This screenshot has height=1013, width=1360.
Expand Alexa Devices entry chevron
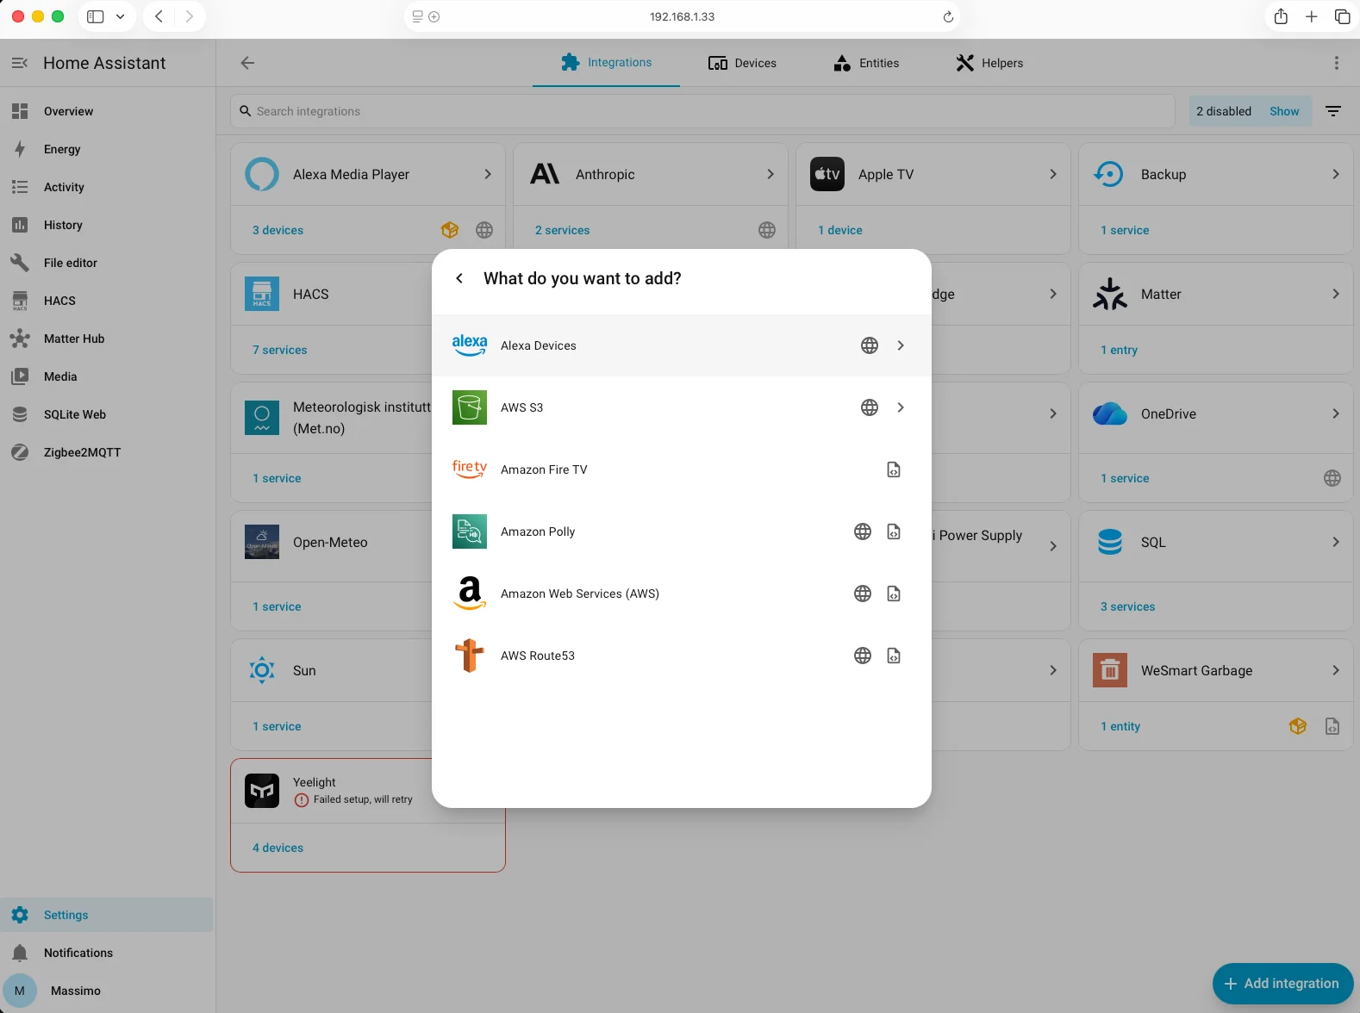click(x=901, y=345)
